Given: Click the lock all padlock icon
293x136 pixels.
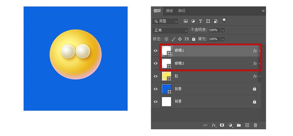Looking at the screenshot, I should click(194, 39).
